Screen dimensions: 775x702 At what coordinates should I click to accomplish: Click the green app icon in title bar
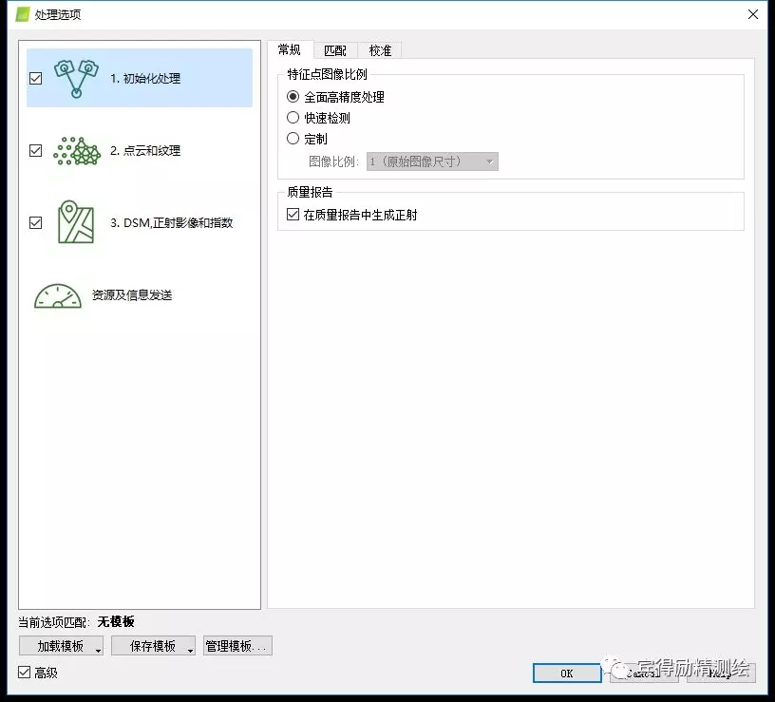coord(23,14)
